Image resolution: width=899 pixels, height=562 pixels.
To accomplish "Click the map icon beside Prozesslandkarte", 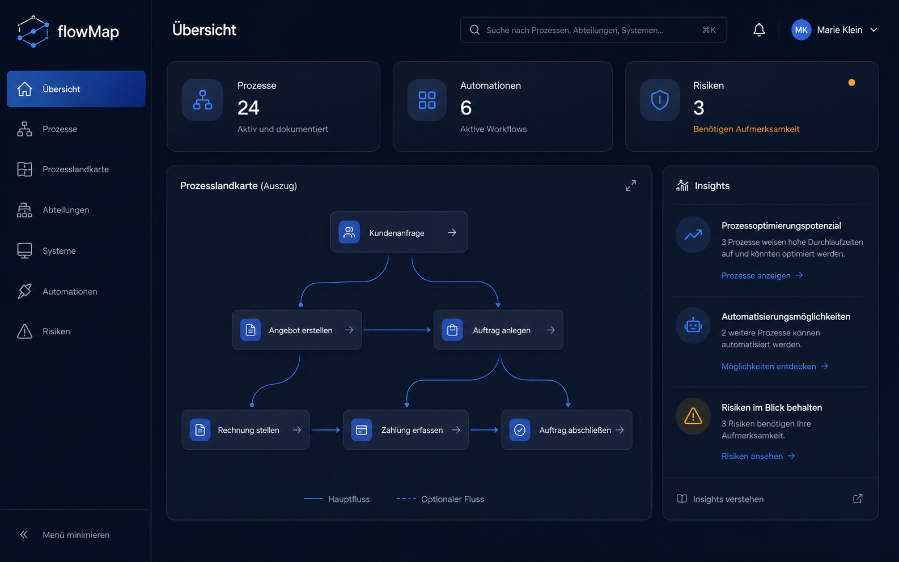I will coord(24,169).
